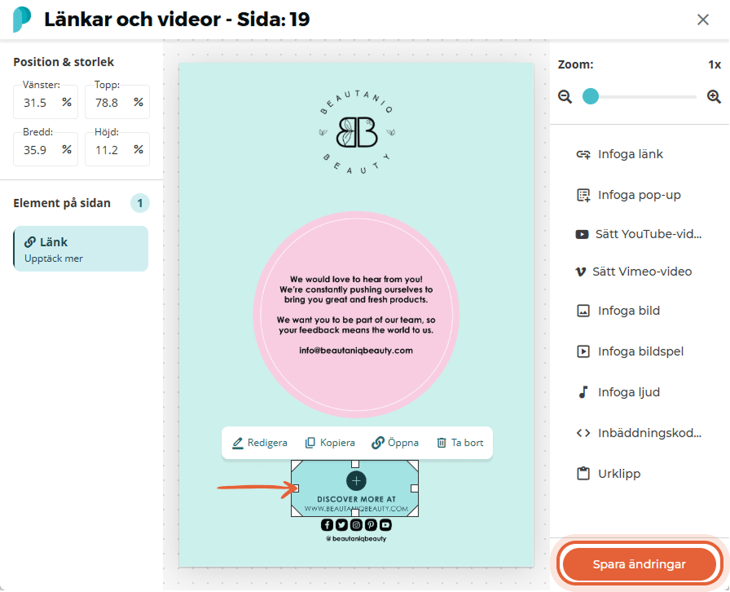Image resolution: width=730 pixels, height=592 pixels.
Task: Select Infoga länk option
Action: 620,154
